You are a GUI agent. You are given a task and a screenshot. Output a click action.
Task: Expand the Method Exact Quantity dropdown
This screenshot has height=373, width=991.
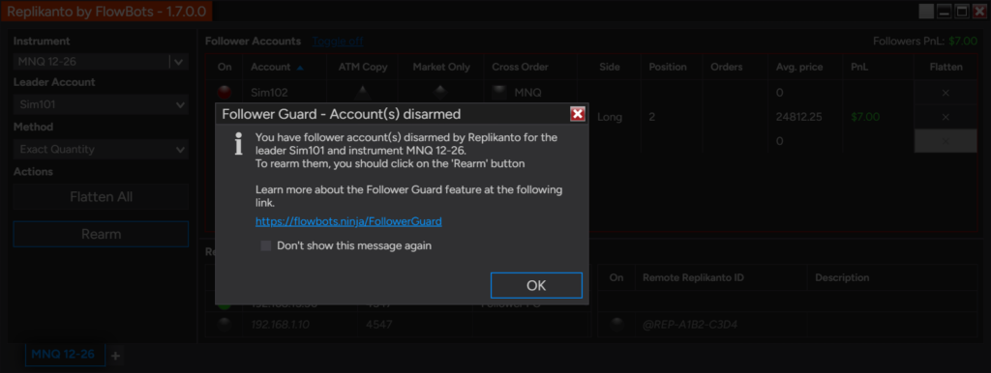click(101, 150)
